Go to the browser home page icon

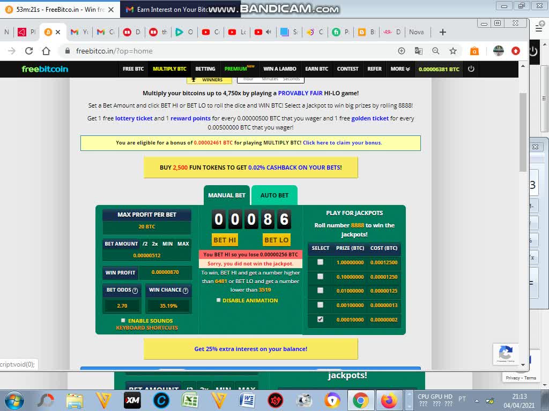(46, 51)
